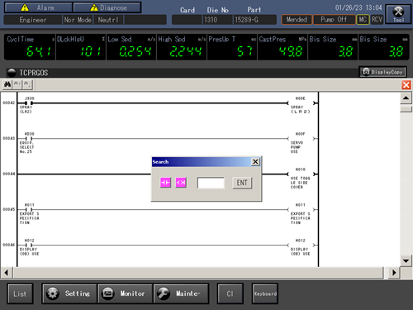Image resolution: width=413 pixels, height=310 pixels.
Task: Click the CastPres readout 49.8
Action: pos(282,47)
